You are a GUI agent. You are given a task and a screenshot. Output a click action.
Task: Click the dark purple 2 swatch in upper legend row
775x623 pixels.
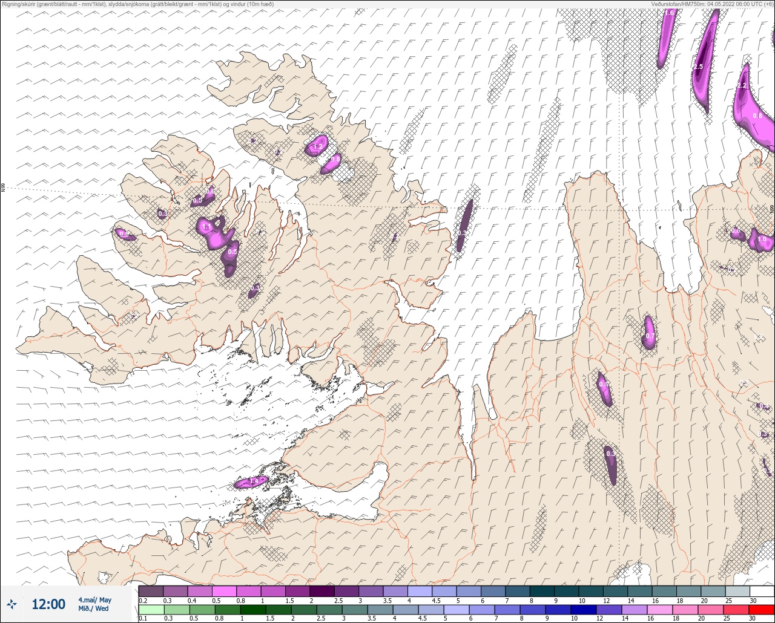[x=322, y=592]
